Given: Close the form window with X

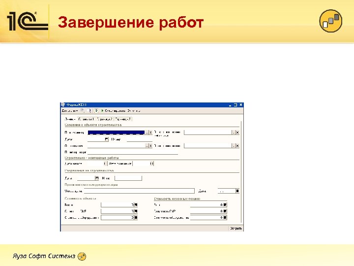Looking at the screenshot, I should tap(241, 105).
